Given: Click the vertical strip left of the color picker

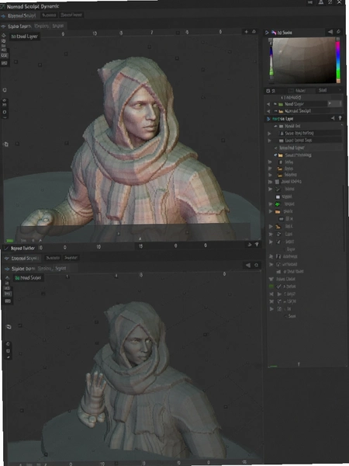Looking at the screenshot, I should [x=271, y=61].
